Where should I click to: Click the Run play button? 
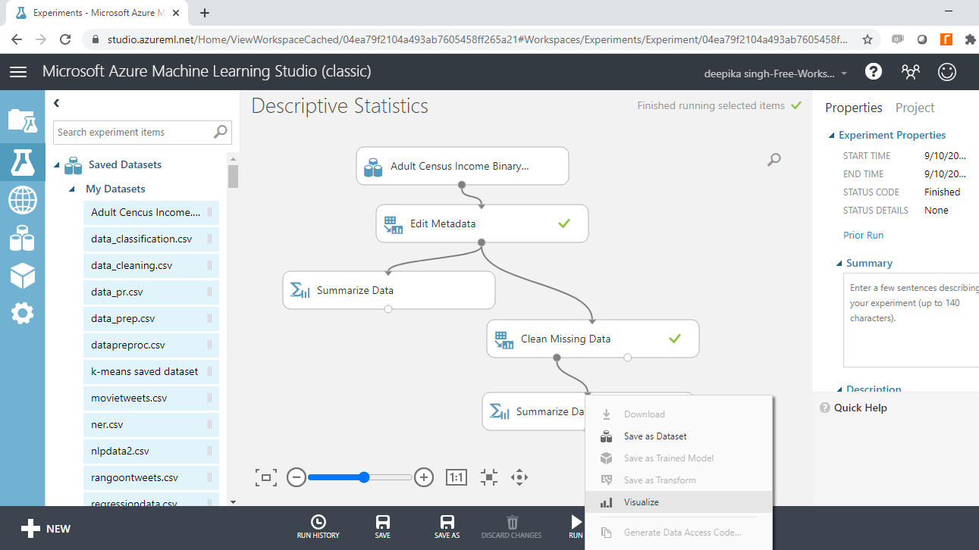[576, 527]
